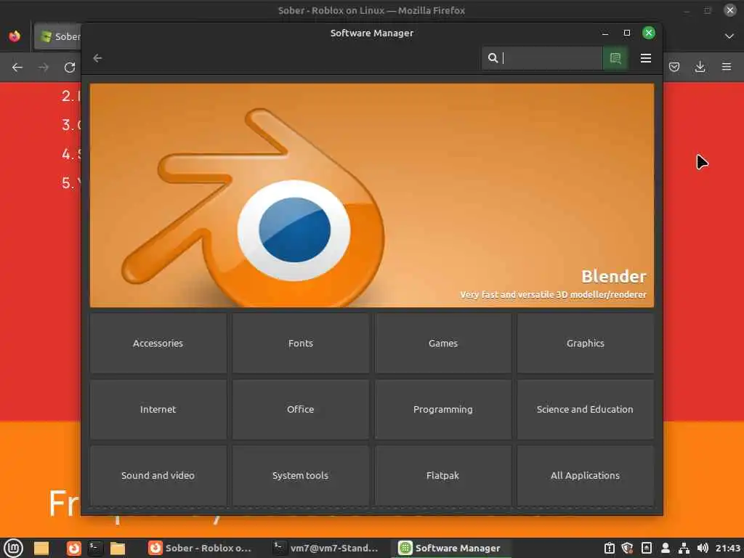Switch to vm7 terminal taskbar window
The width and height of the screenshot is (744, 558).
coord(326,548)
